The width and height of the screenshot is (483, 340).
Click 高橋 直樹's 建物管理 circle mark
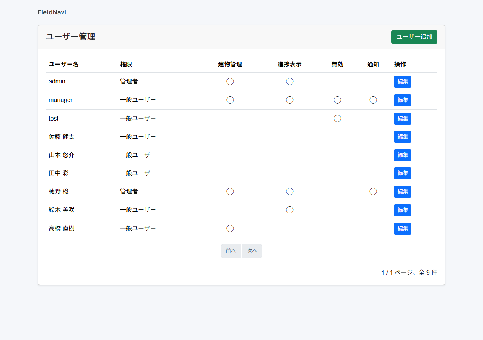point(230,228)
